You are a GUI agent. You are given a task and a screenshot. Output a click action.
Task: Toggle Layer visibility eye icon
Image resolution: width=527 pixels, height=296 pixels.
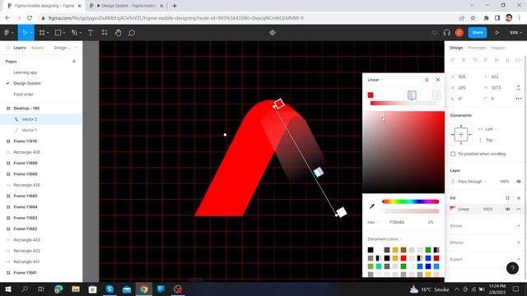point(519,181)
